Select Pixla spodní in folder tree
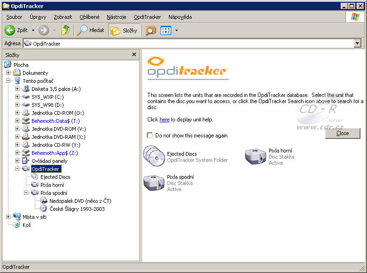This screenshot has width=367, height=273. 54,193
